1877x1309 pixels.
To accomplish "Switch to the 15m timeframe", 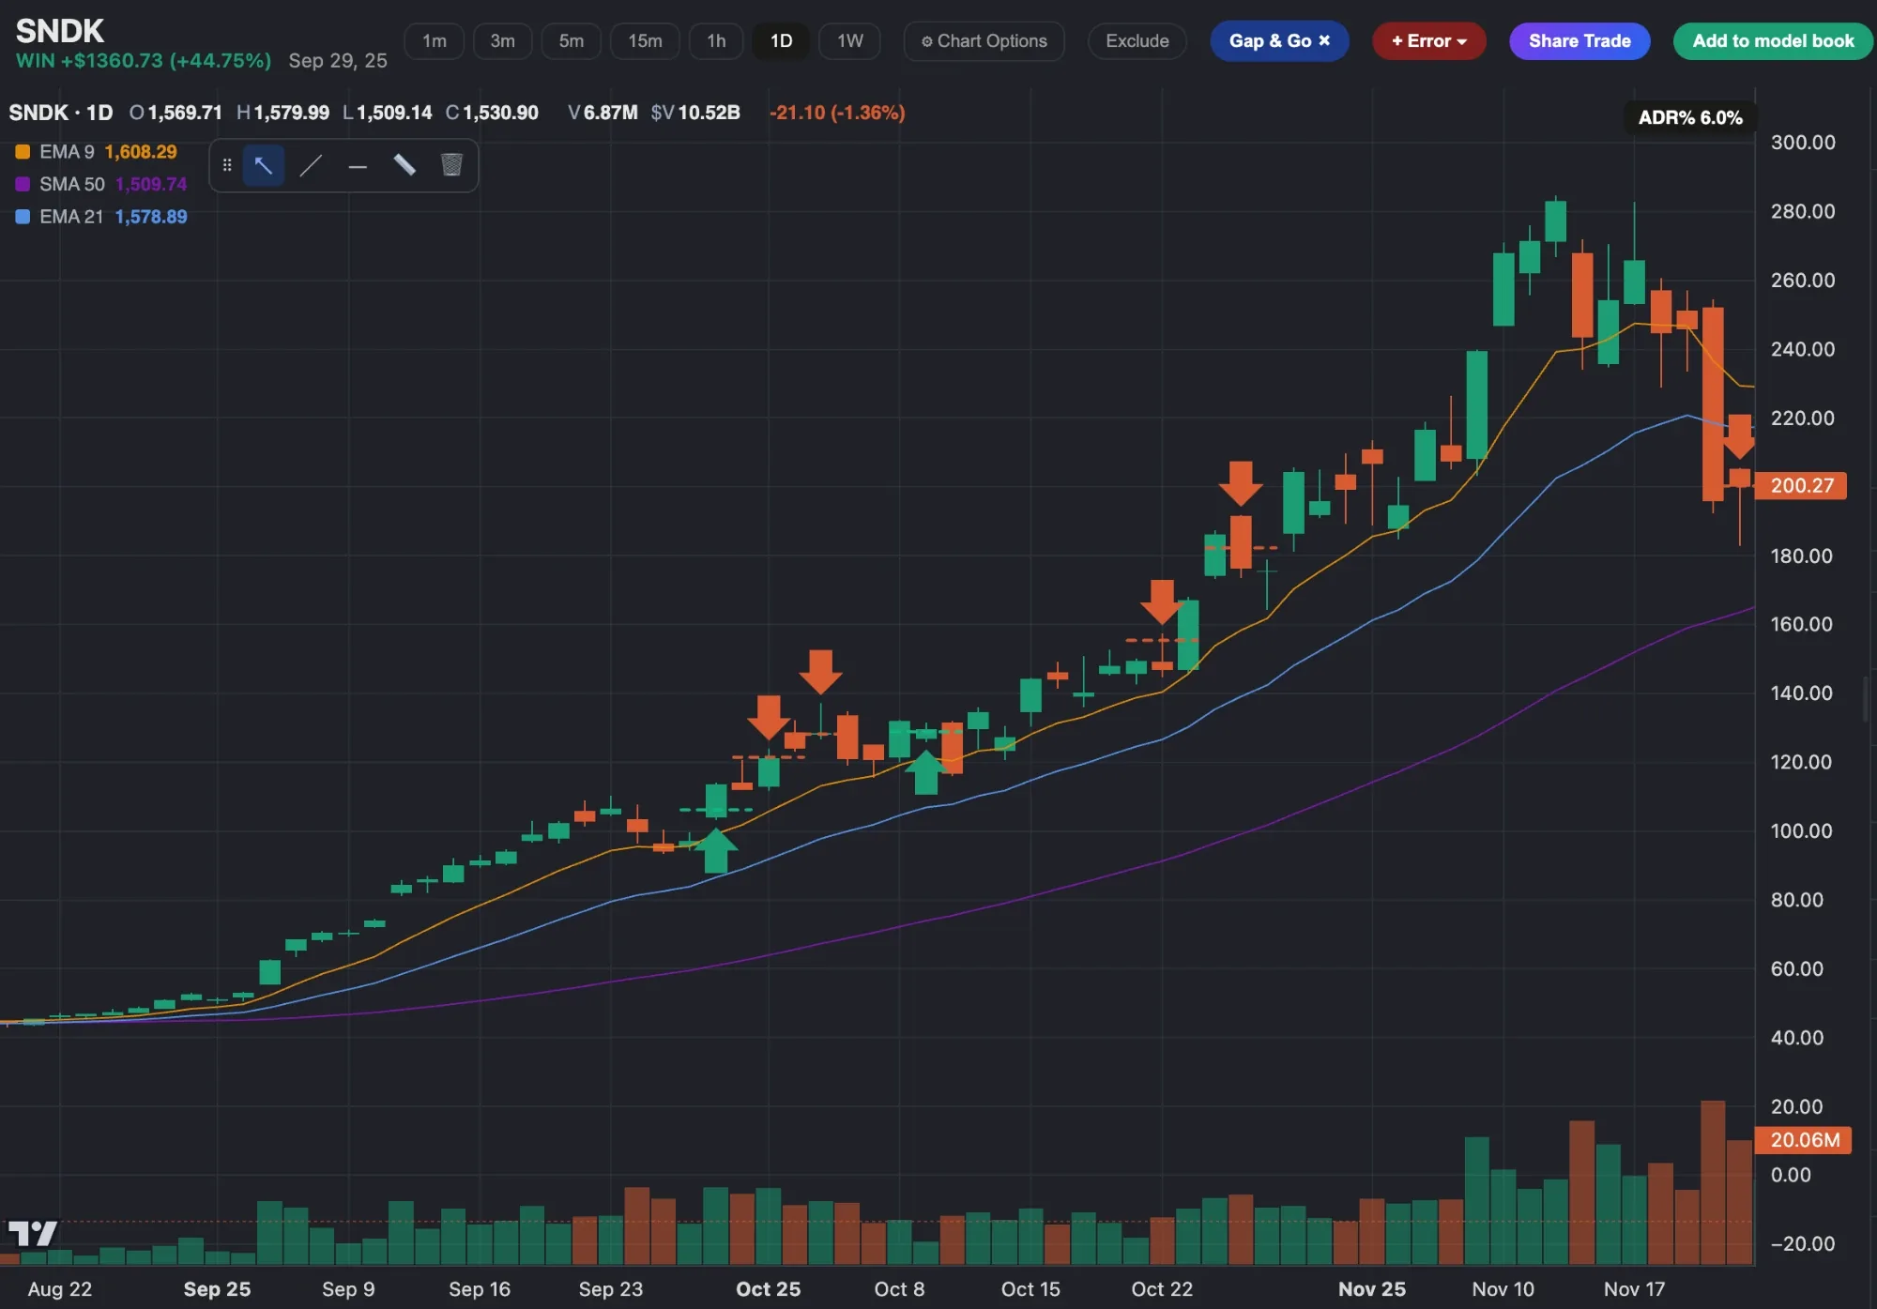I will click(x=645, y=41).
